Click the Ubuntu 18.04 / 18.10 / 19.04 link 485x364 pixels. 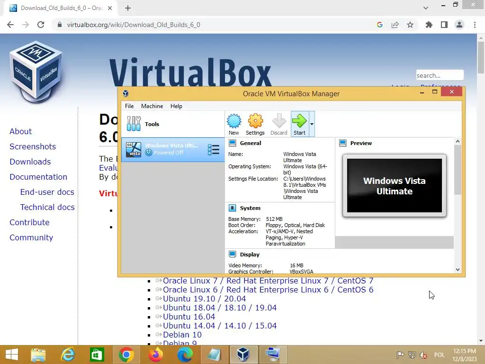pyautogui.click(x=220, y=308)
